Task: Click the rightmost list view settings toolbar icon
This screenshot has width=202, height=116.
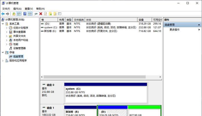Action: point(60,14)
